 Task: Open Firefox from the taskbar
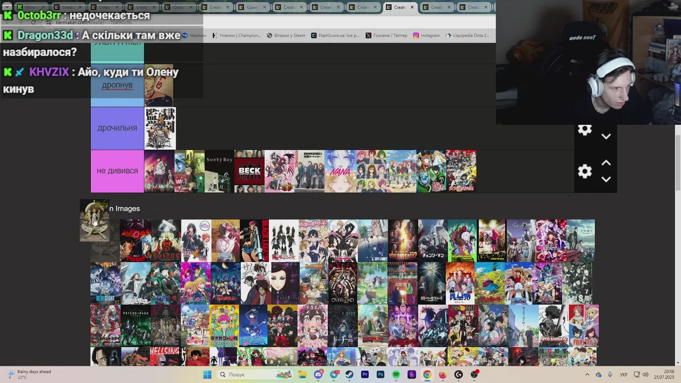tap(443, 374)
